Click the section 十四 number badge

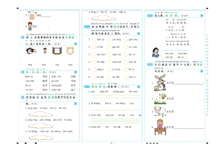(x=150, y=65)
